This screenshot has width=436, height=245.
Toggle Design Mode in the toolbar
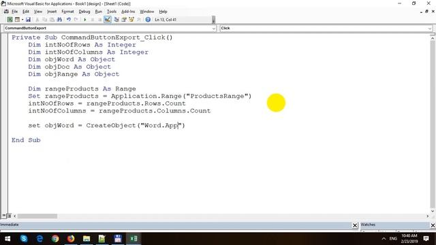point(108,20)
